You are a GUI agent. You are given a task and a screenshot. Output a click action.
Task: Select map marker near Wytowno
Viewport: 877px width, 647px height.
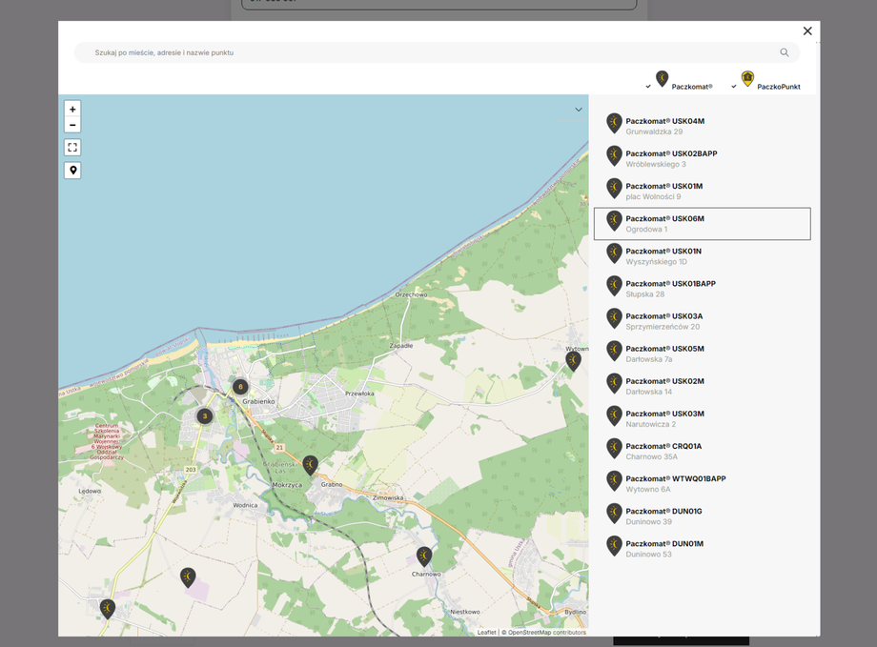click(x=573, y=361)
